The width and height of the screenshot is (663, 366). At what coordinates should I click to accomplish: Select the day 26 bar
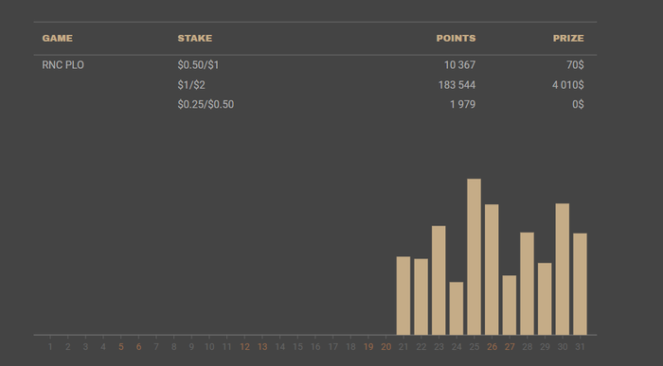pos(492,270)
